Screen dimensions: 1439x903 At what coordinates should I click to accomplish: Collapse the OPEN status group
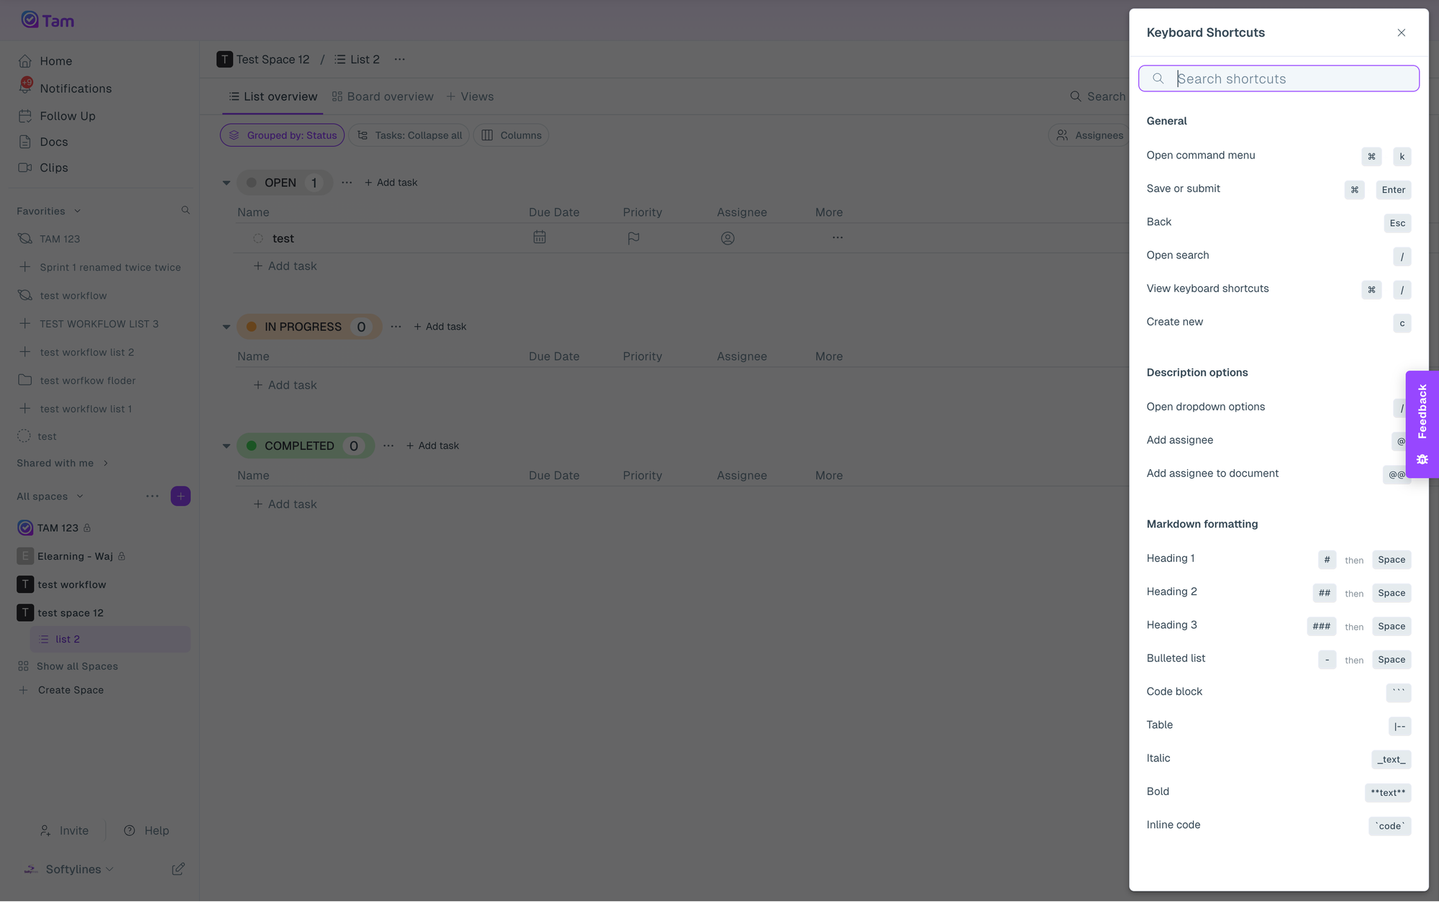coord(226,183)
